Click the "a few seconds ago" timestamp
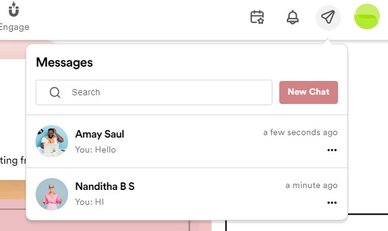The image size is (388, 231). [x=301, y=133]
